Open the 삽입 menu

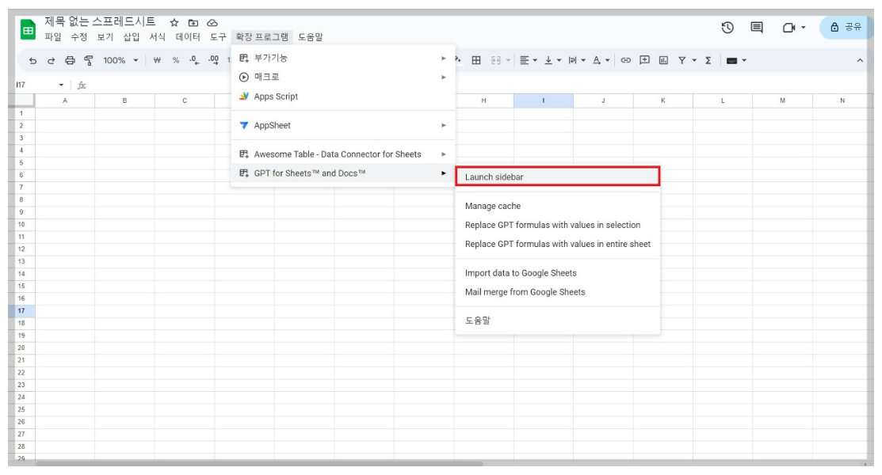[131, 37]
